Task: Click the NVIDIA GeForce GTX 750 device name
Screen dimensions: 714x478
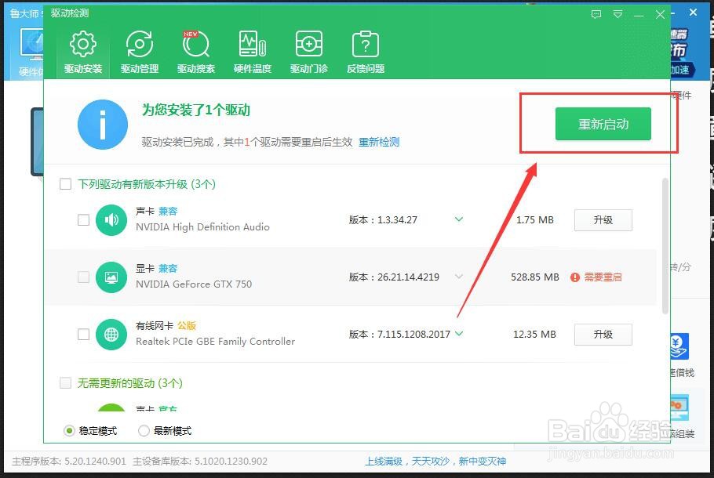Action: click(194, 284)
